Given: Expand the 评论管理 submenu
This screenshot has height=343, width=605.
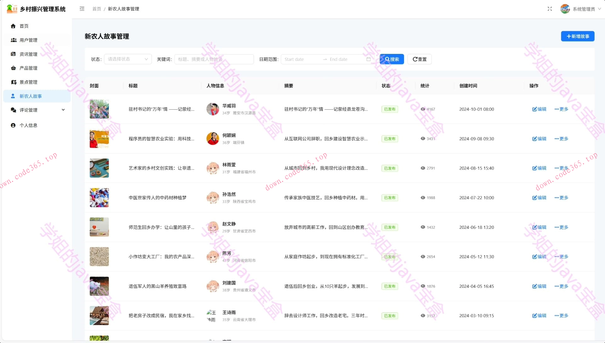Looking at the screenshot, I should click(x=29, y=110).
